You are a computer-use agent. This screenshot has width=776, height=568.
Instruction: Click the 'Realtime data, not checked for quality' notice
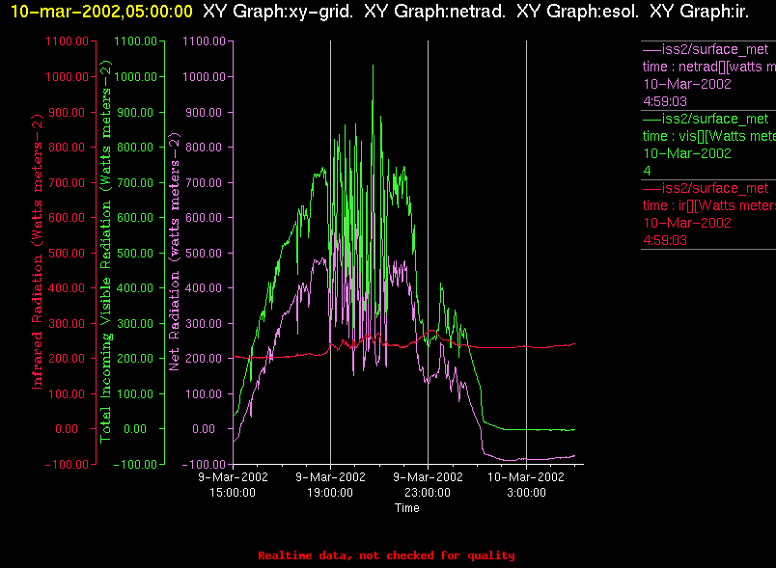click(386, 555)
